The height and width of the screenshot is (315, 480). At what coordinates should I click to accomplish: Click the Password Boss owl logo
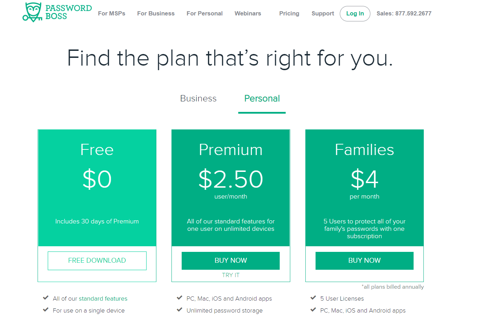point(33,13)
